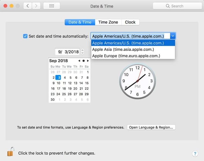
Task: Expand the time server dropdown arrow
Action: 172,36
